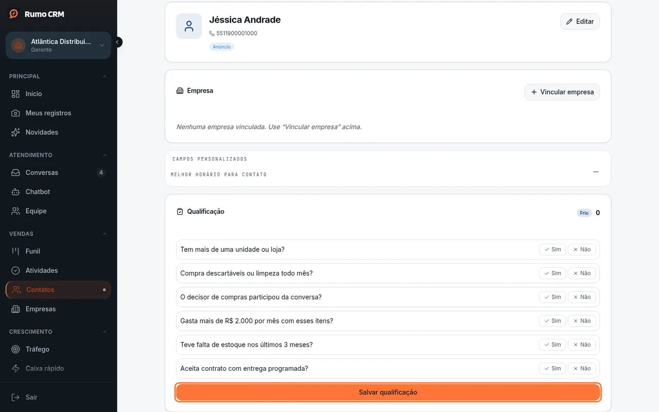Click Vincular empresa button
This screenshot has height=412, width=659.
(x=562, y=92)
